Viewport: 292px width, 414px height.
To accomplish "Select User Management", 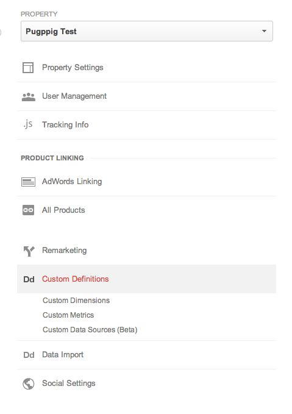I will [x=146, y=96].
